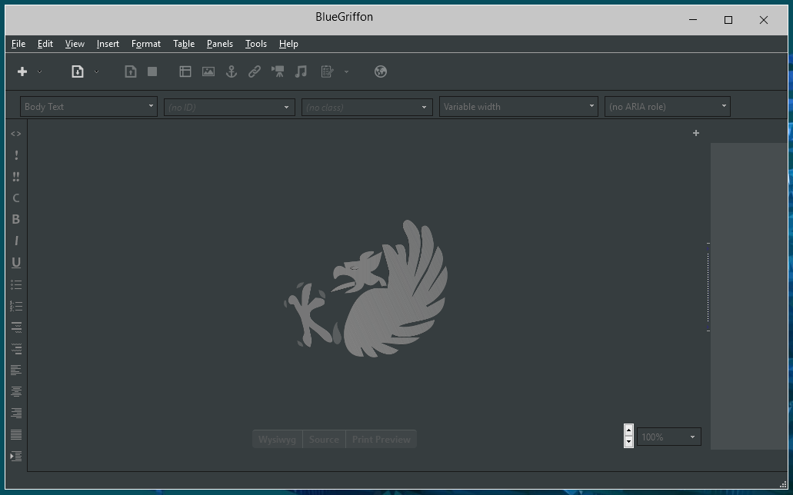Viewport: 793px width, 495px height.
Task: Open the Help menu
Action: coord(288,44)
